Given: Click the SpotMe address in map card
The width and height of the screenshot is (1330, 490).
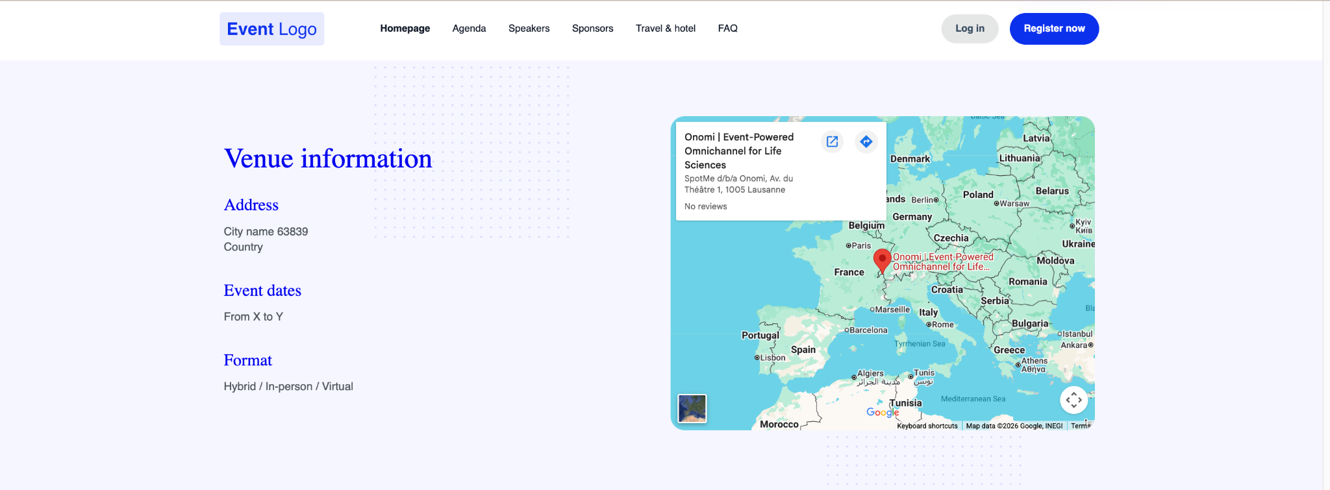Looking at the screenshot, I should pos(739,184).
